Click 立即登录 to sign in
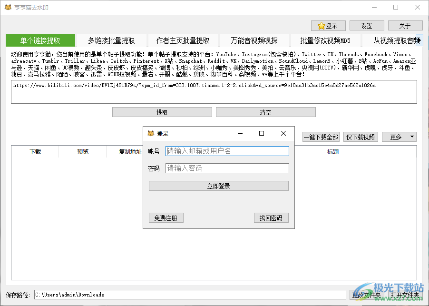This screenshot has height=306, width=429. (x=218, y=186)
